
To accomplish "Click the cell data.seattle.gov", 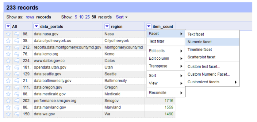I will coord(48,74).
